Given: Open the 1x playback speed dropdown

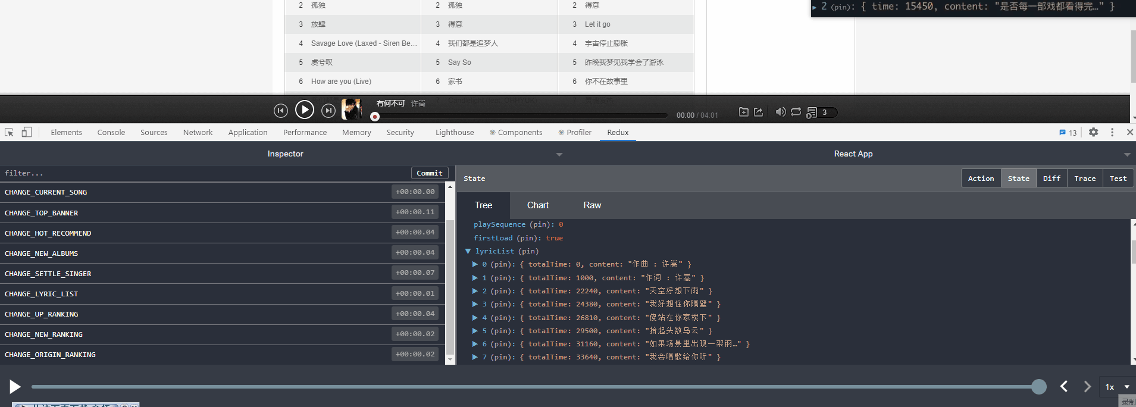Looking at the screenshot, I should [x=1118, y=387].
